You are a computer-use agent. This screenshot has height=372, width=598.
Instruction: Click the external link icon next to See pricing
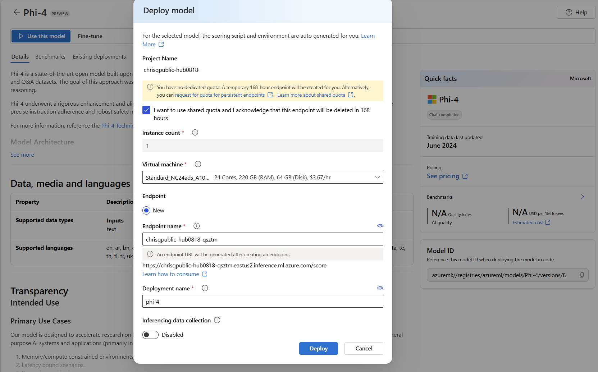465,176
